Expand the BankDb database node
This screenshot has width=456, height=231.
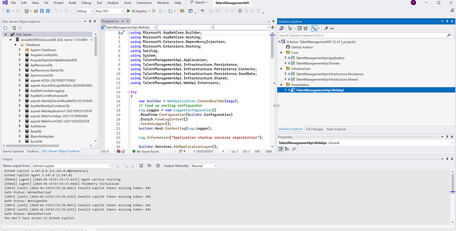click(20, 131)
